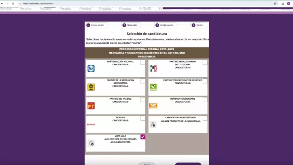
Task: Click 'VOTO NULO' label text
Action: [x=120, y=136]
